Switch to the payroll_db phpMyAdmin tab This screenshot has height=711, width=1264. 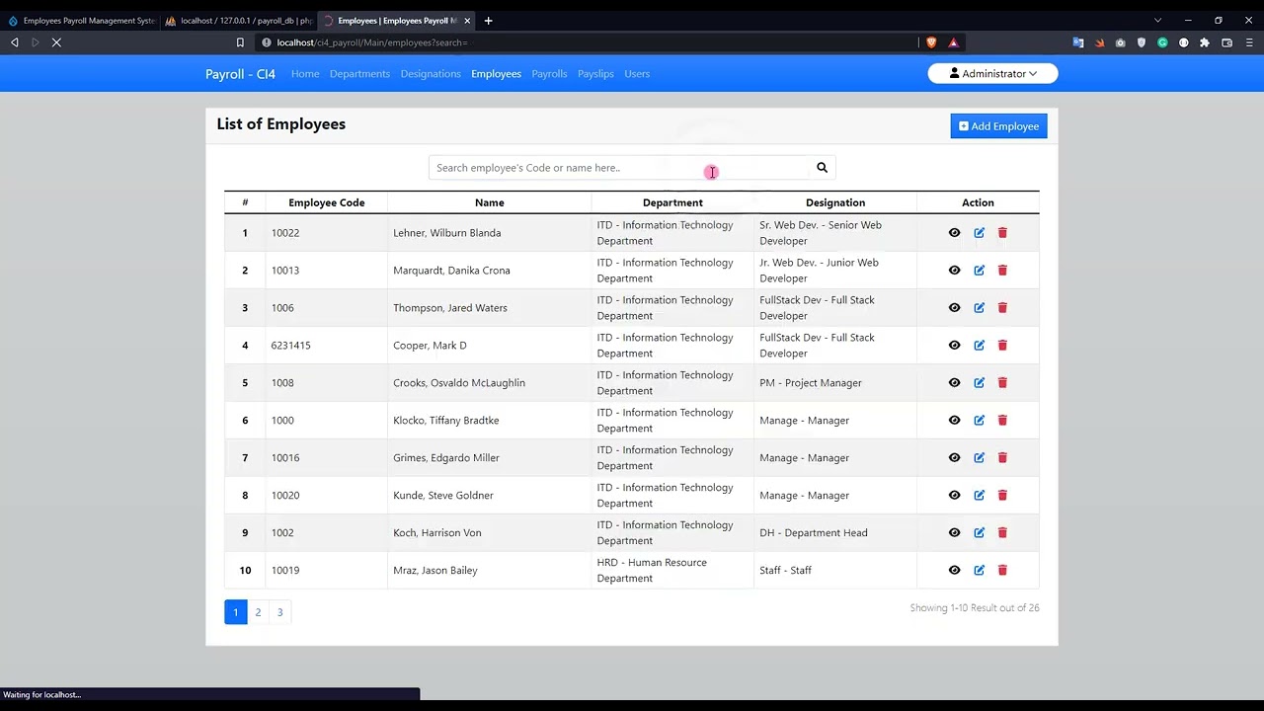[237, 20]
